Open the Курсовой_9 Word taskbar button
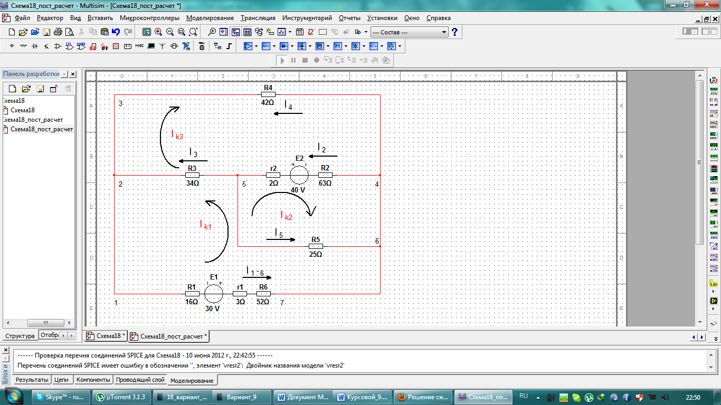The image size is (721, 405). (x=364, y=397)
